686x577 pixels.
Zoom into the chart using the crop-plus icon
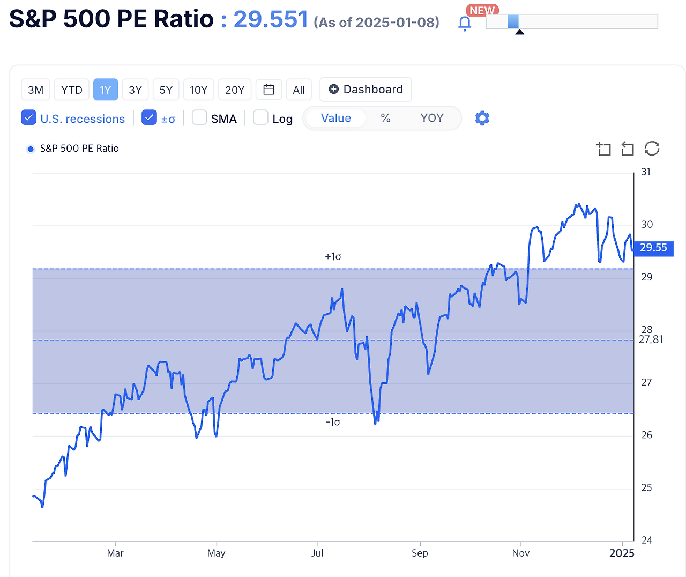click(603, 149)
